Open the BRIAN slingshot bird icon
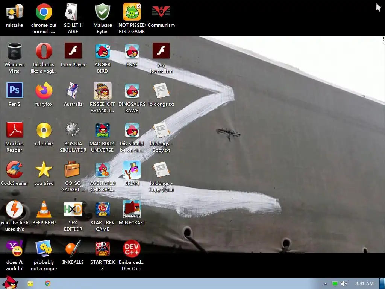The image size is (385, 289). 132,170
